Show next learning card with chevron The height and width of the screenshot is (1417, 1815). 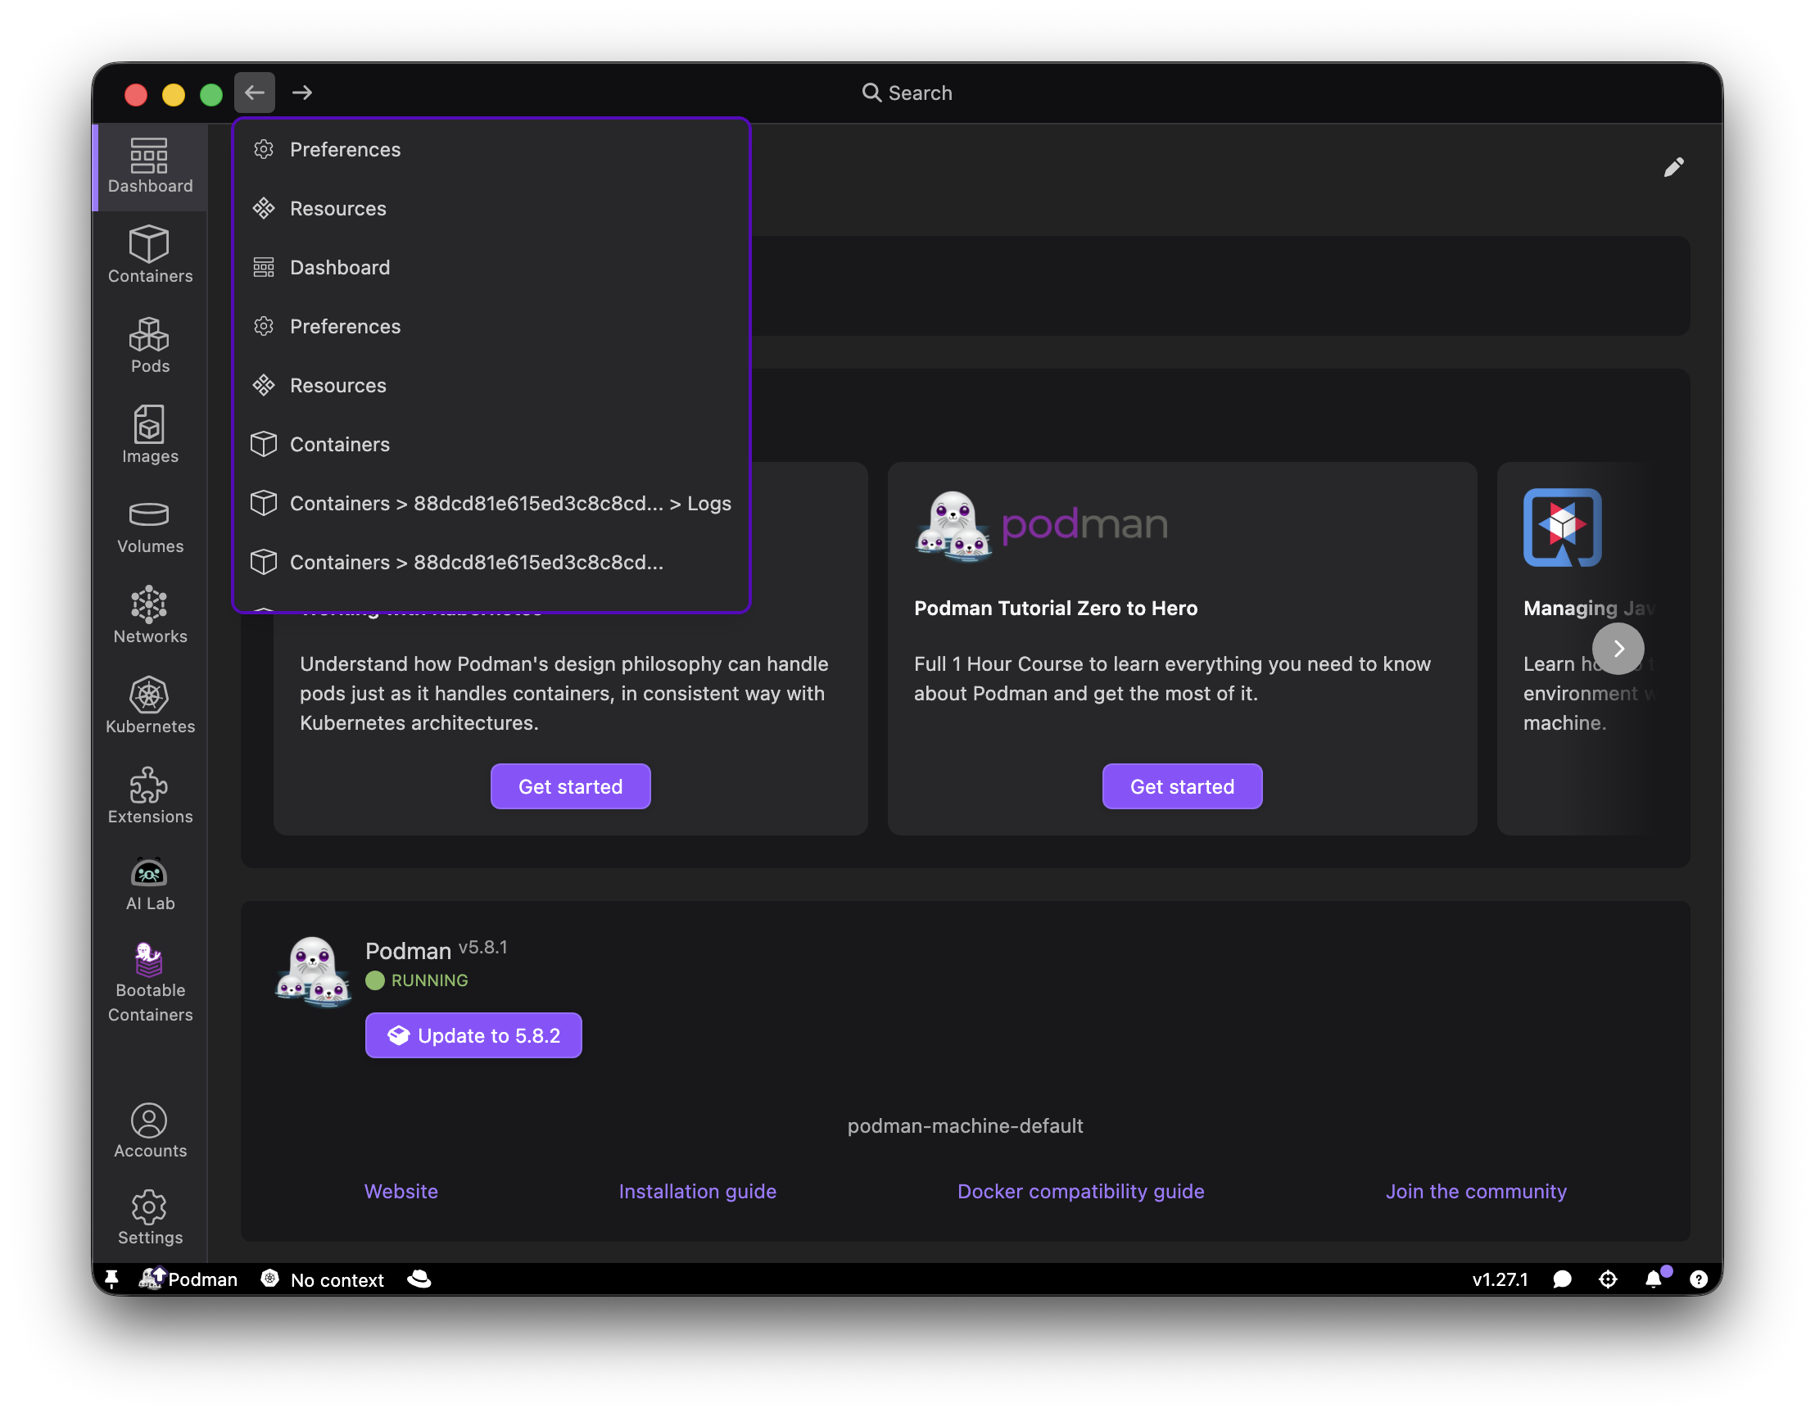[1618, 648]
